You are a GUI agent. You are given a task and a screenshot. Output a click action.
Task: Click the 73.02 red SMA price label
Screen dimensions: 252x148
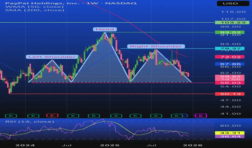(230, 57)
